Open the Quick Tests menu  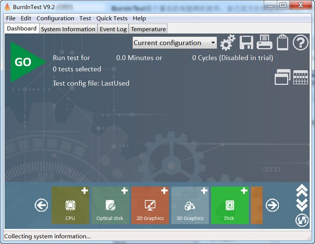[112, 18]
